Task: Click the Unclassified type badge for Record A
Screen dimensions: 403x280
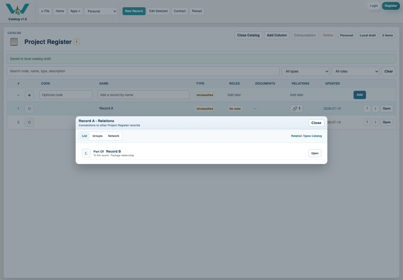Action: click(205, 109)
